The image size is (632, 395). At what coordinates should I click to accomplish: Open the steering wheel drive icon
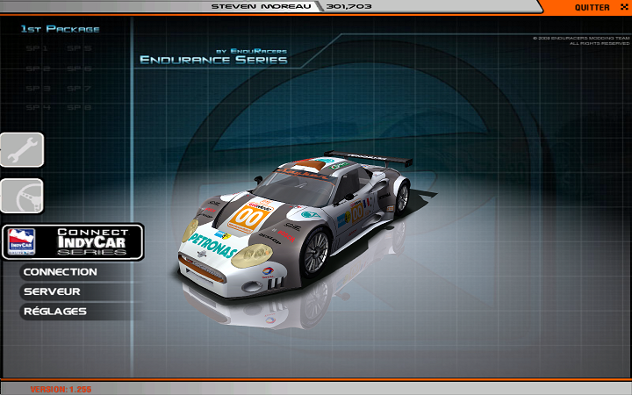coord(22,196)
